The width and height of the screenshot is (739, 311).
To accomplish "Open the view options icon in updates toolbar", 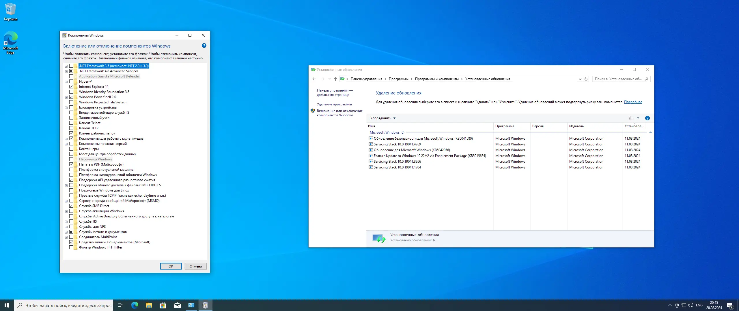I will pyautogui.click(x=632, y=118).
